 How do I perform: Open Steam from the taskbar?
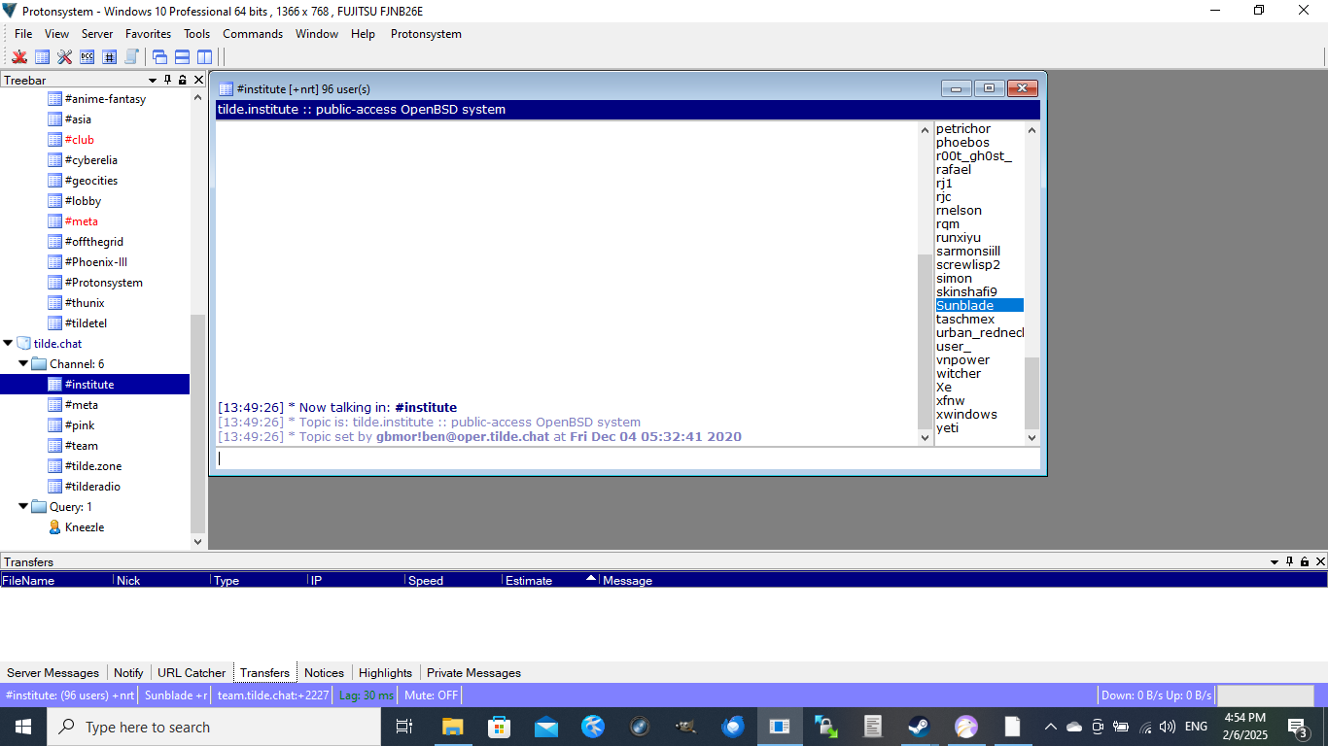tap(919, 727)
